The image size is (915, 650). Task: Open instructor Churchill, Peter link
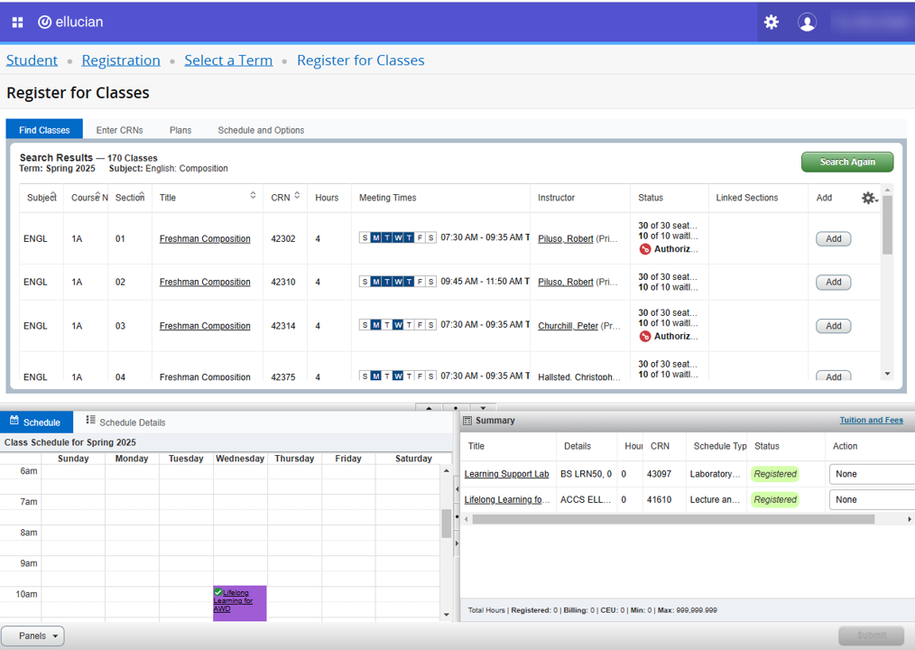568,326
